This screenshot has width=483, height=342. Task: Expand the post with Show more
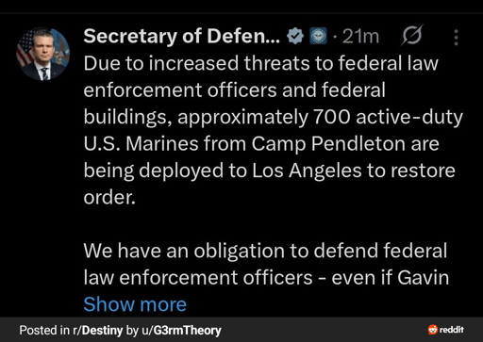coord(135,304)
